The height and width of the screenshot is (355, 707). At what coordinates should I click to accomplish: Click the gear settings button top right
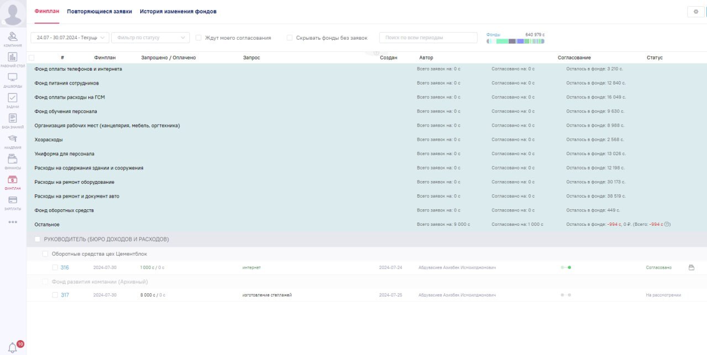[x=695, y=12]
